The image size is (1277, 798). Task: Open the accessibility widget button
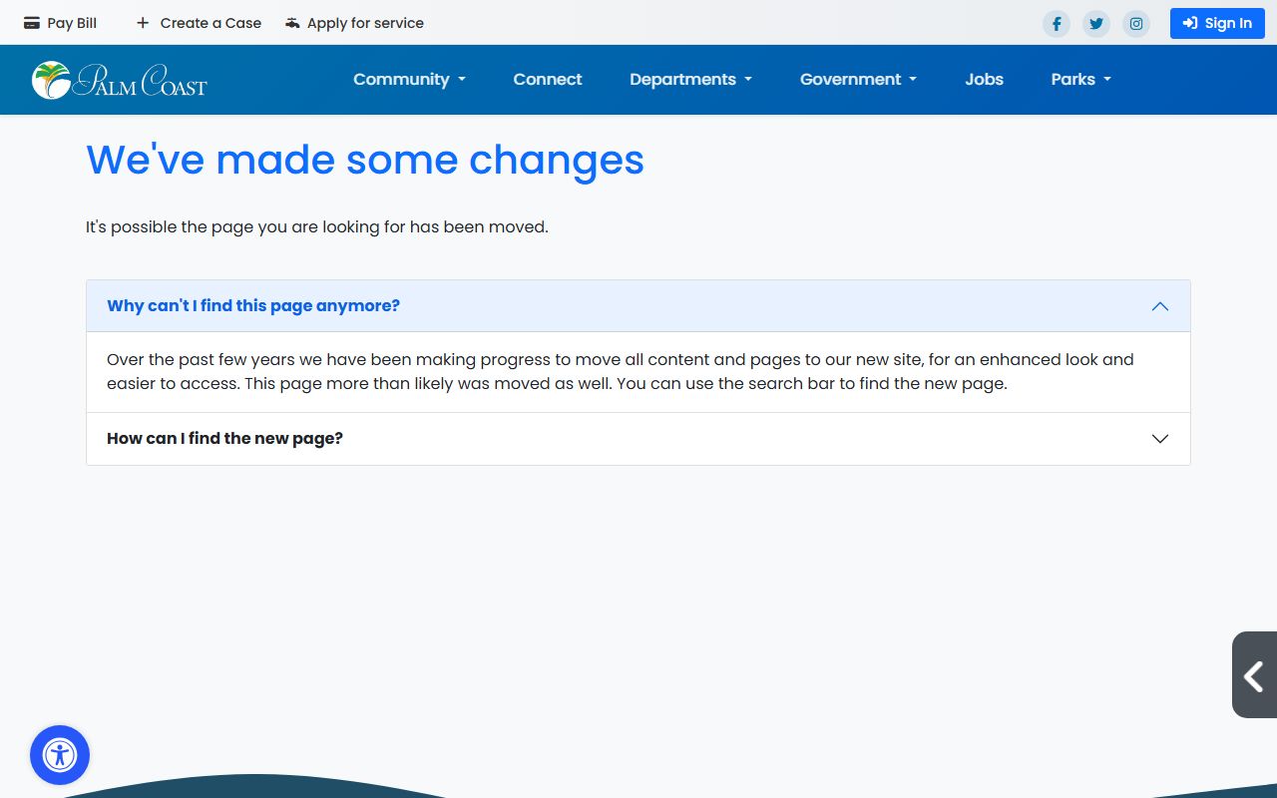[x=60, y=755]
